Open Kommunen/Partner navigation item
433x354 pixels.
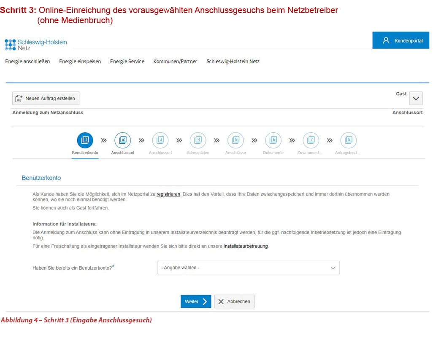(x=175, y=62)
